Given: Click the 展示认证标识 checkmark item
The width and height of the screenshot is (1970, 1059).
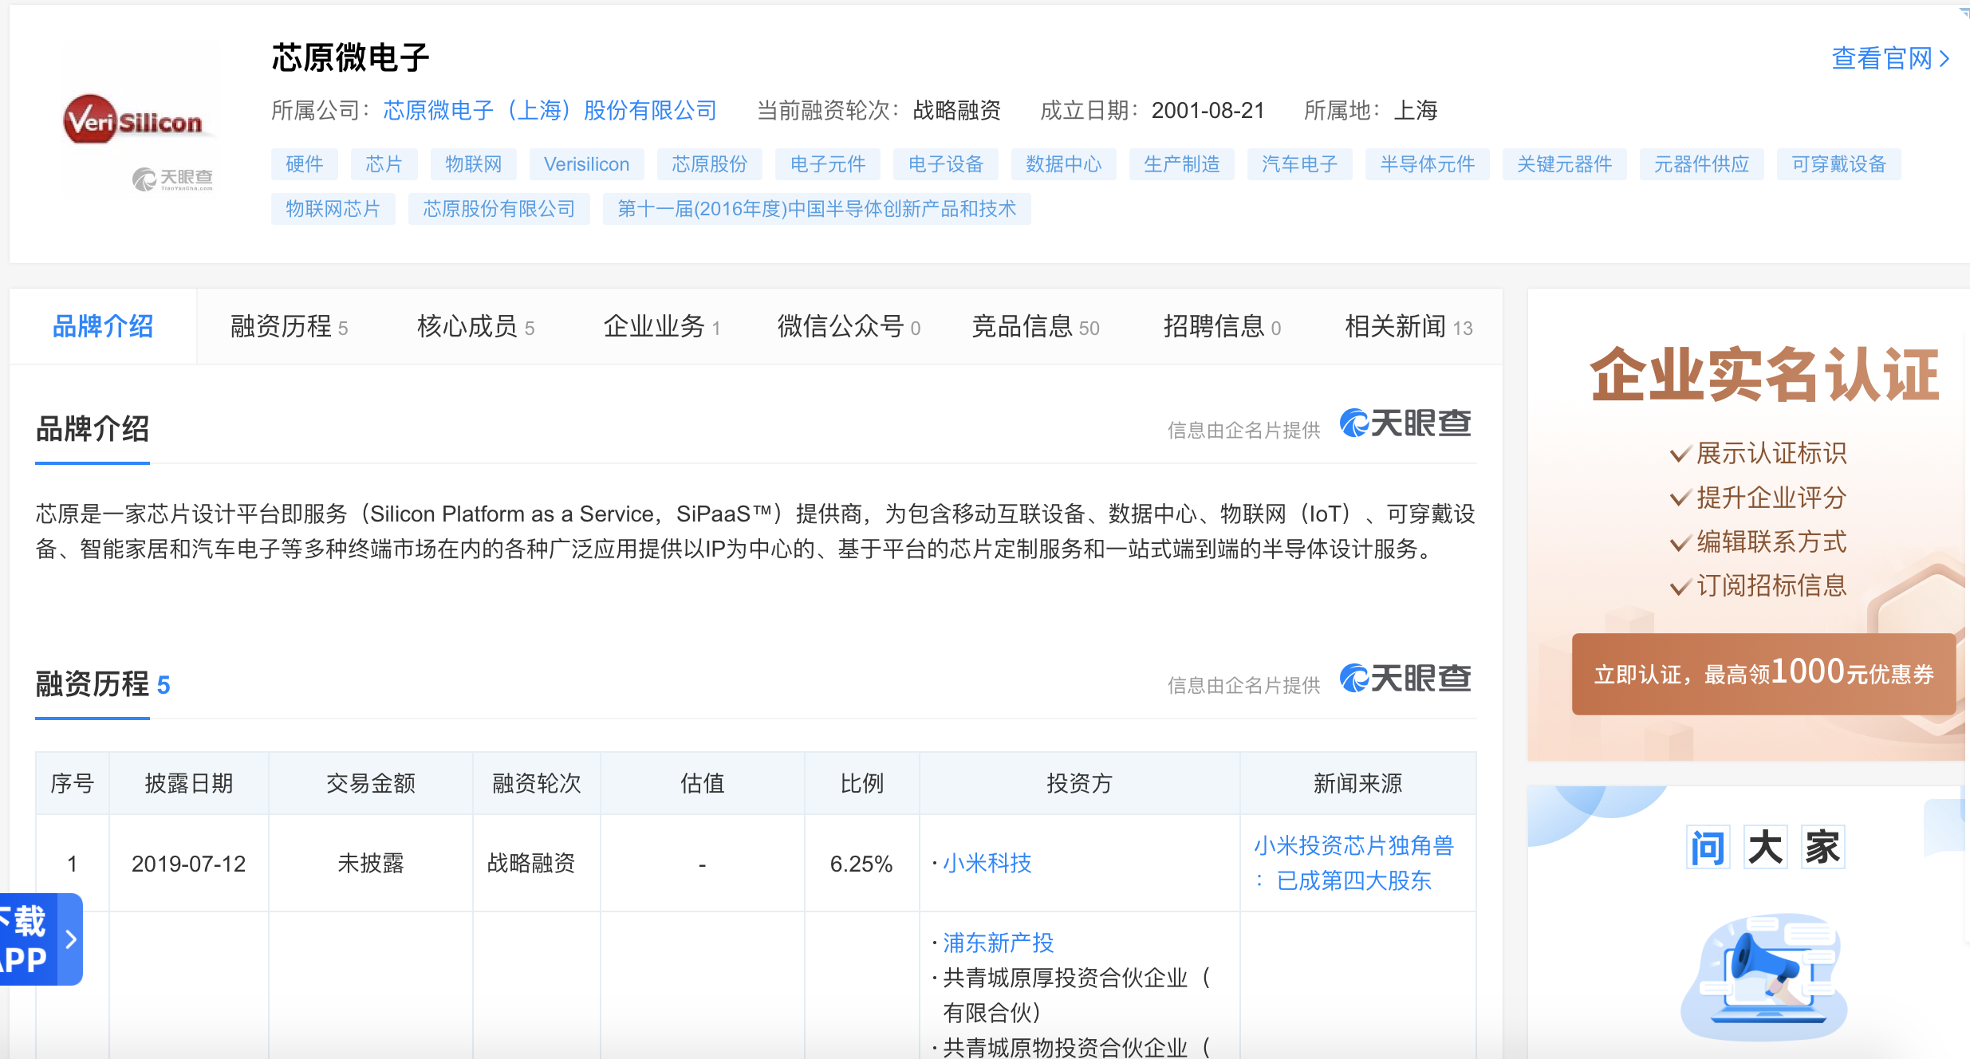Looking at the screenshot, I should (1759, 453).
